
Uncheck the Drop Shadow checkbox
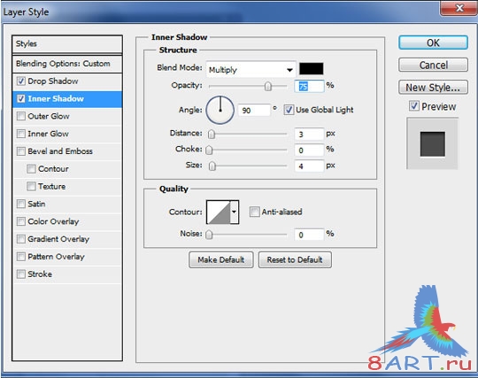click(21, 81)
